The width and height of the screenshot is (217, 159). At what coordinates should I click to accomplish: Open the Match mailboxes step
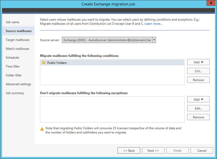[17, 49]
